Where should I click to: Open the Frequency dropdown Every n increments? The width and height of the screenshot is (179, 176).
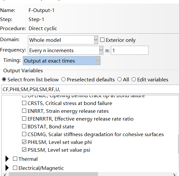(x=66, y=50)
